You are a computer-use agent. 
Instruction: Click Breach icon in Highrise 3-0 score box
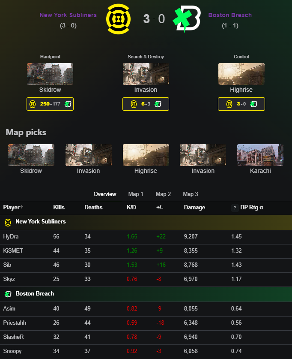[x=253, y=104]
